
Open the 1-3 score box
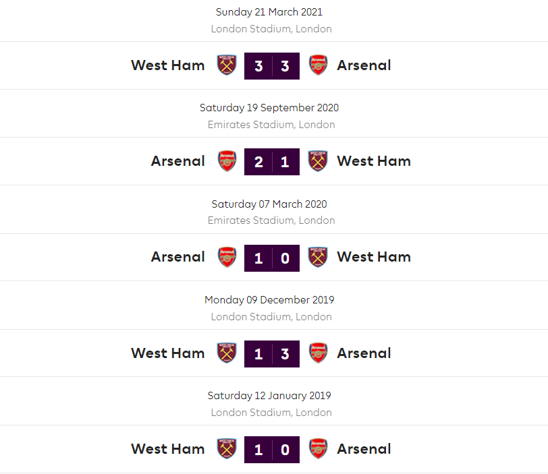[x=272, y=354]
